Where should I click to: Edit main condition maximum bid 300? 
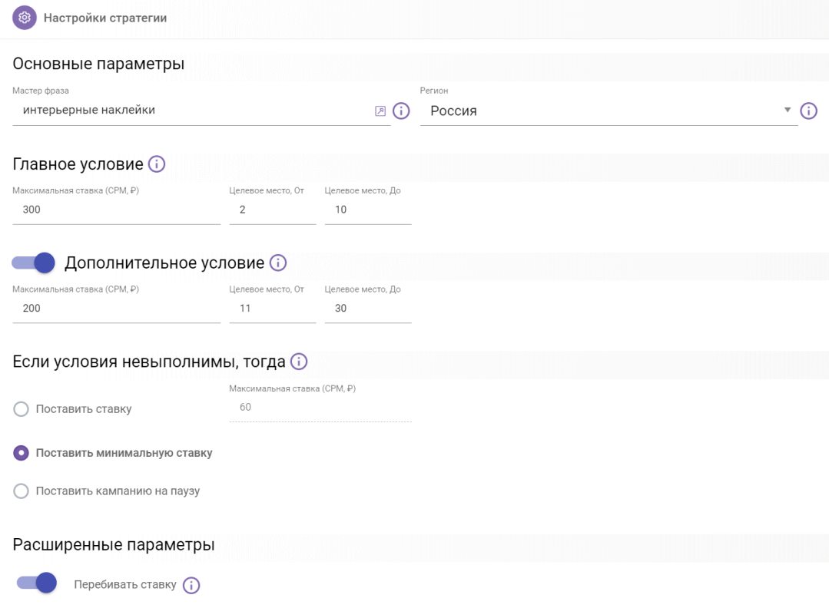[x=115, y=210]
